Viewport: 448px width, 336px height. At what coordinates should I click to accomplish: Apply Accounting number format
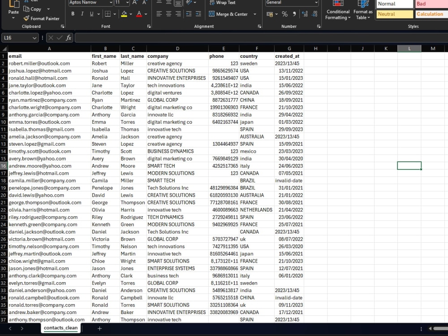pyautogui.click(x=269, y=14)
